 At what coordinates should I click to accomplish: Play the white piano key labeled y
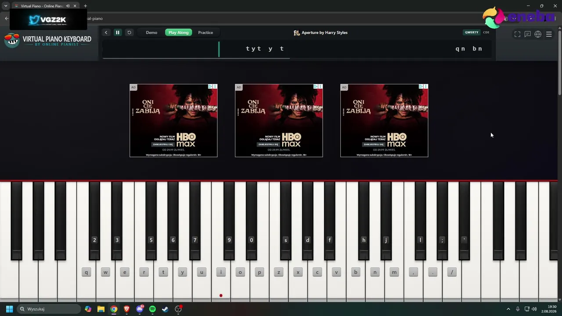pyautogui.click(x=183, y=272)
